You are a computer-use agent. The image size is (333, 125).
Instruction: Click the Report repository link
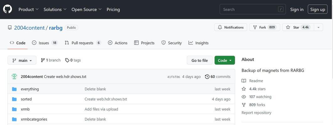coord(256,113)
